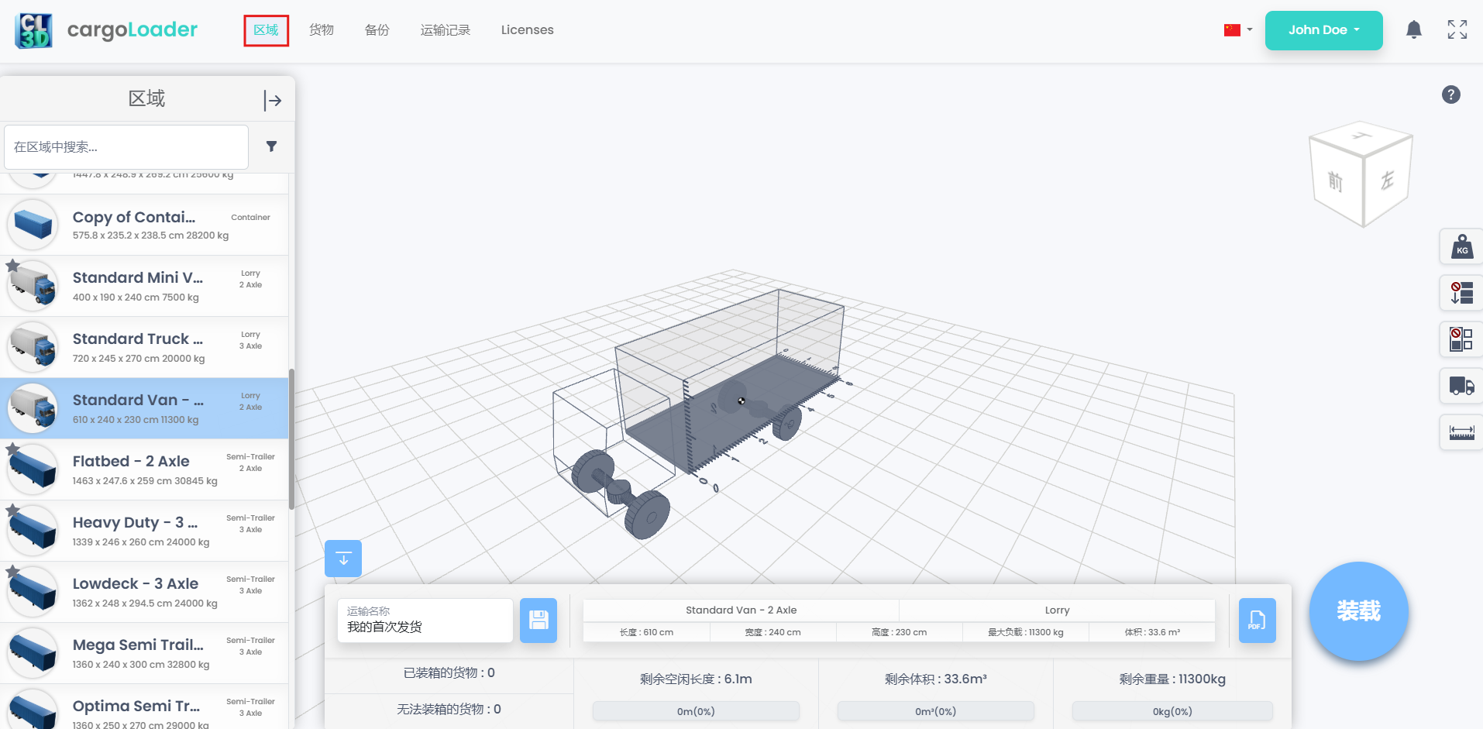Image resolution: width=1483 pixels, height=729 pixels.
Task: Open the notifications bell
Action: [x=1413, y=30]
